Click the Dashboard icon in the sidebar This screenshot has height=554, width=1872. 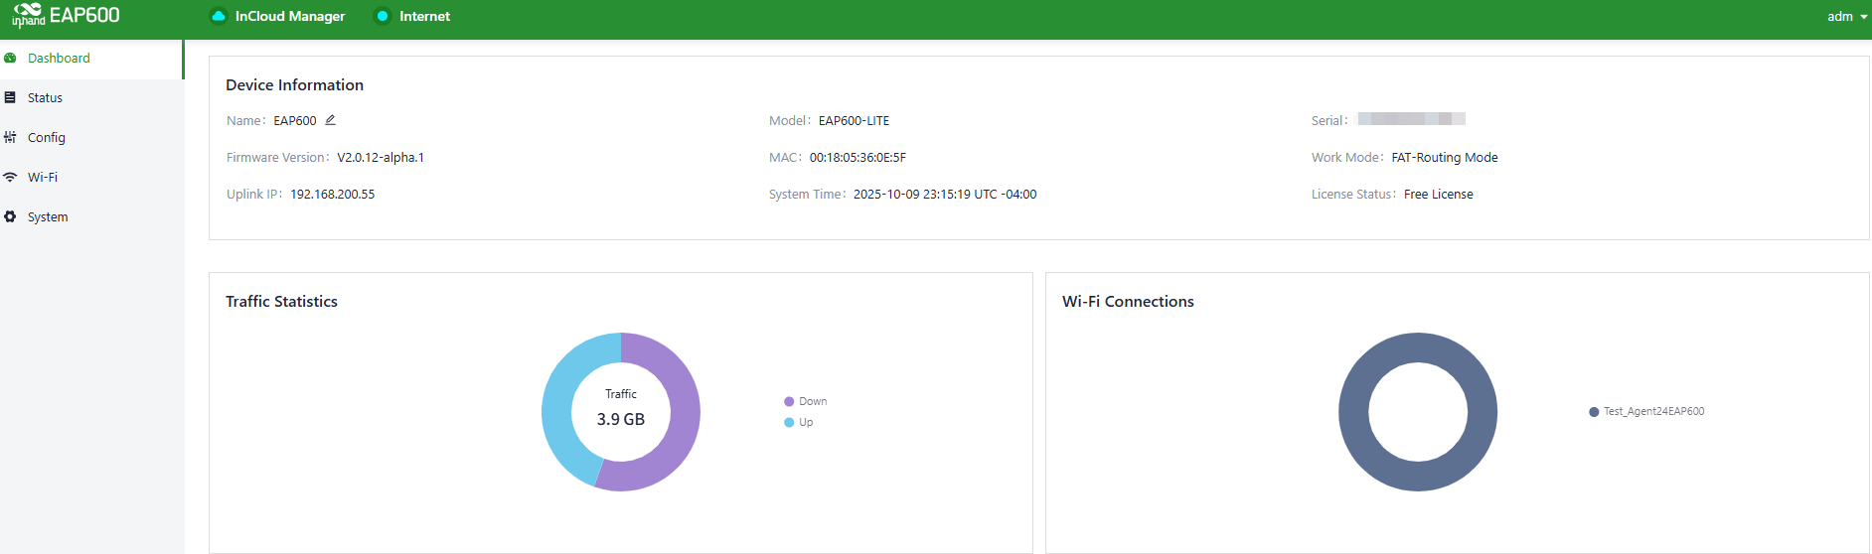tap(10, 58)
